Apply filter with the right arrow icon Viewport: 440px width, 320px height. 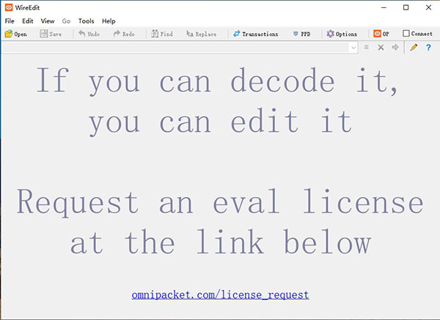point(395,48)
